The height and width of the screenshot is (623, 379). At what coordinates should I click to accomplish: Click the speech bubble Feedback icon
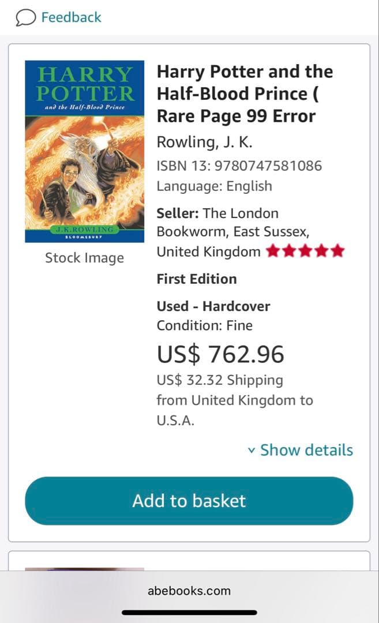click(x=24, y=17)
